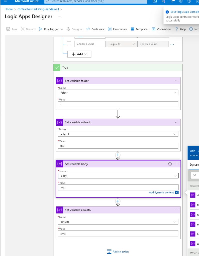Viewport: 199px width, 256px height.
Task: Open the subject Name dropdown
Action: 118,134
